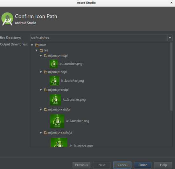The image size is (175, 169).
Task: Select the mipmap-xxhdpi ic_launcher icon preview
Action: pos(57,121)
